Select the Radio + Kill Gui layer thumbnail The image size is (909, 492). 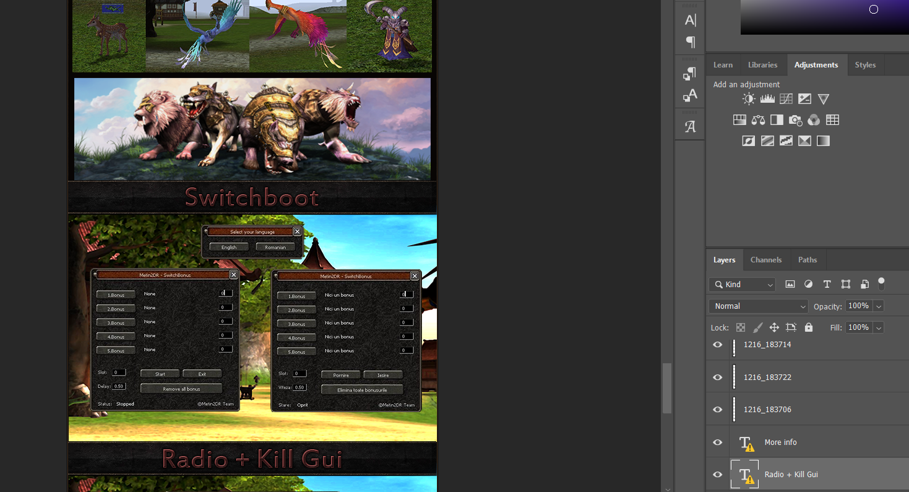(x=745, y=475)
